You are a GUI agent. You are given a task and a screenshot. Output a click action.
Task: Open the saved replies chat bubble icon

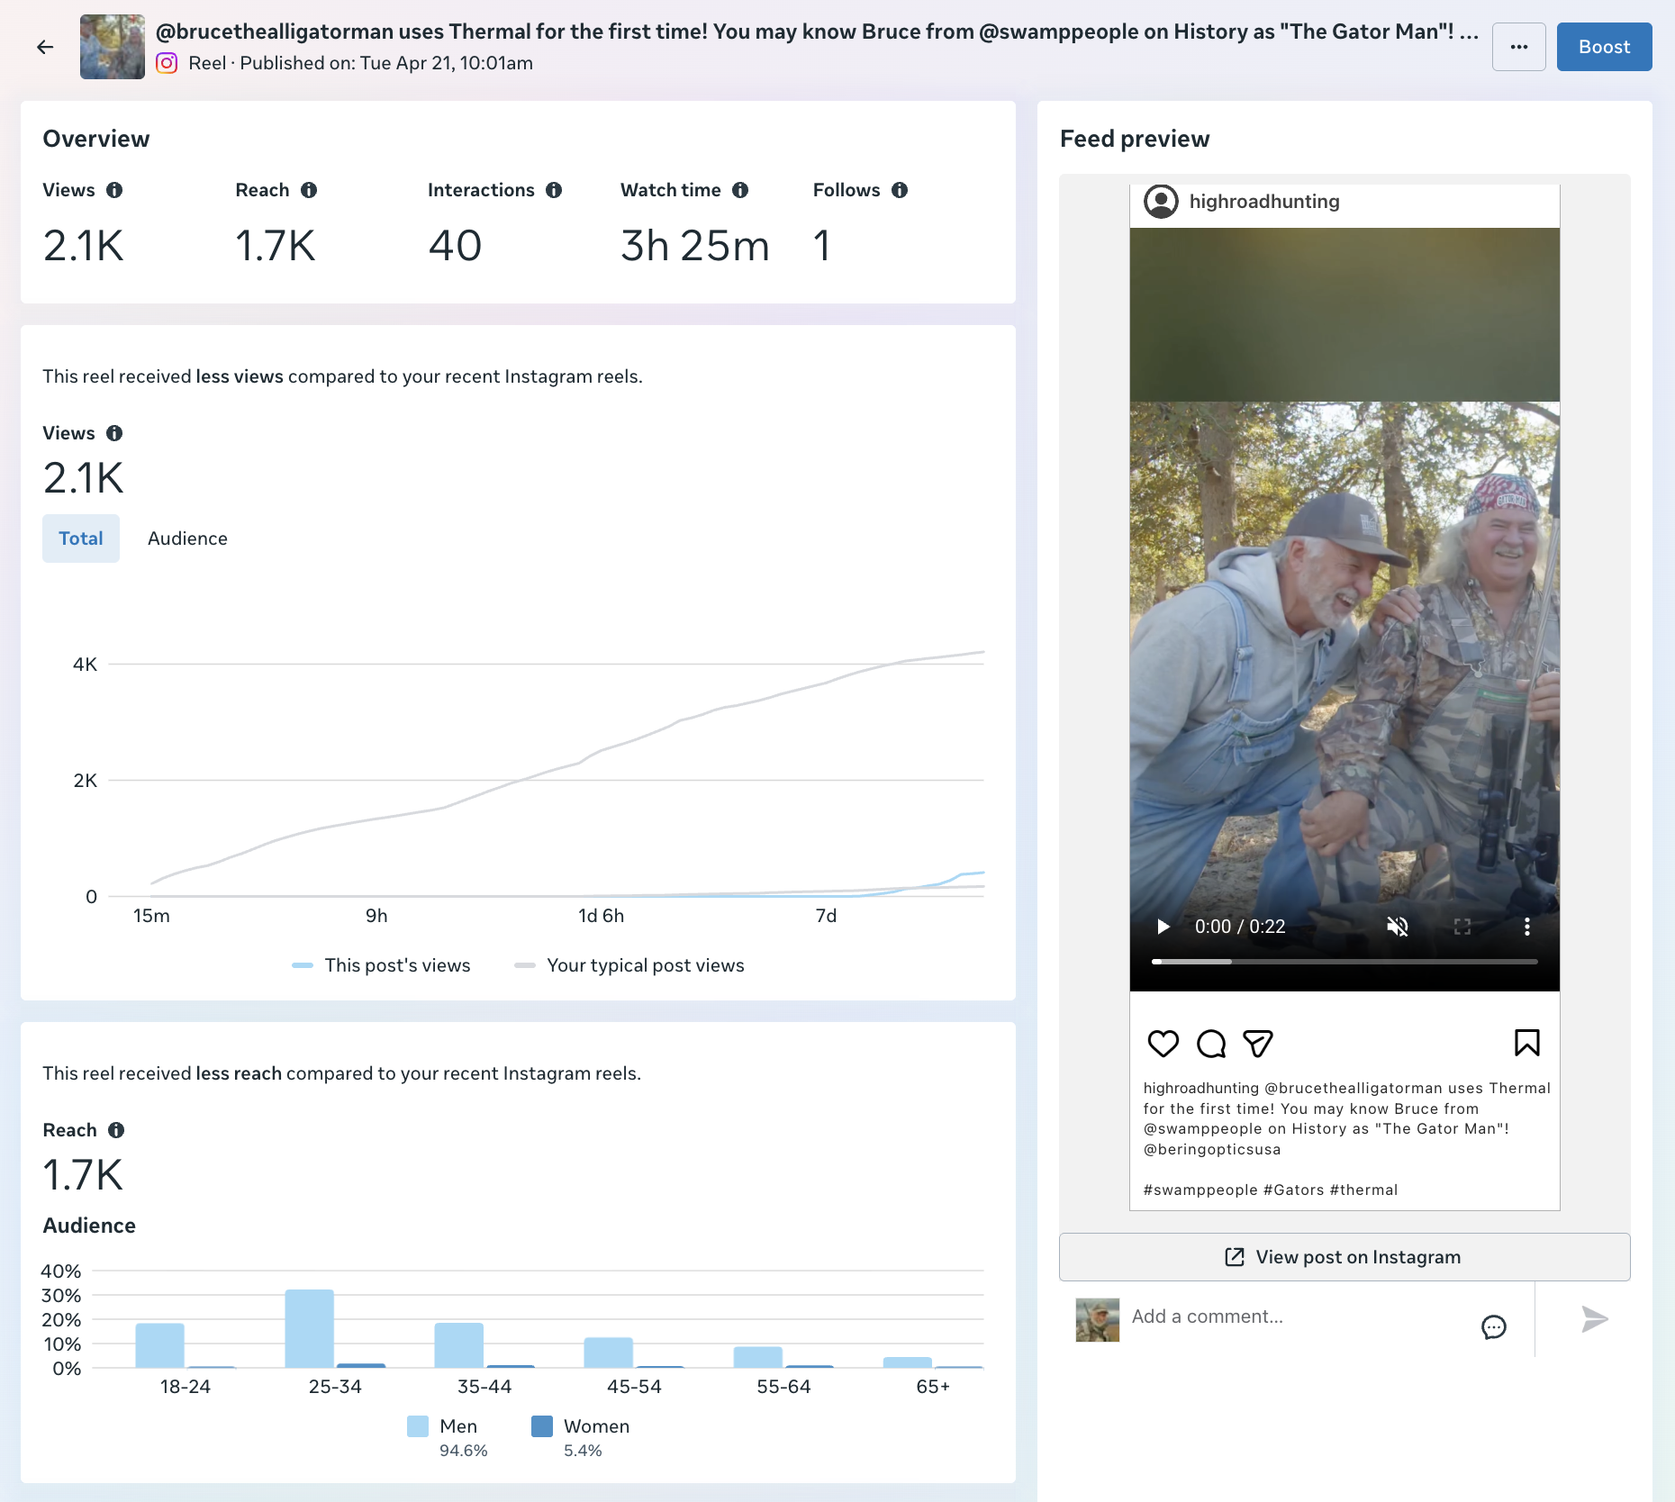1494,1326
